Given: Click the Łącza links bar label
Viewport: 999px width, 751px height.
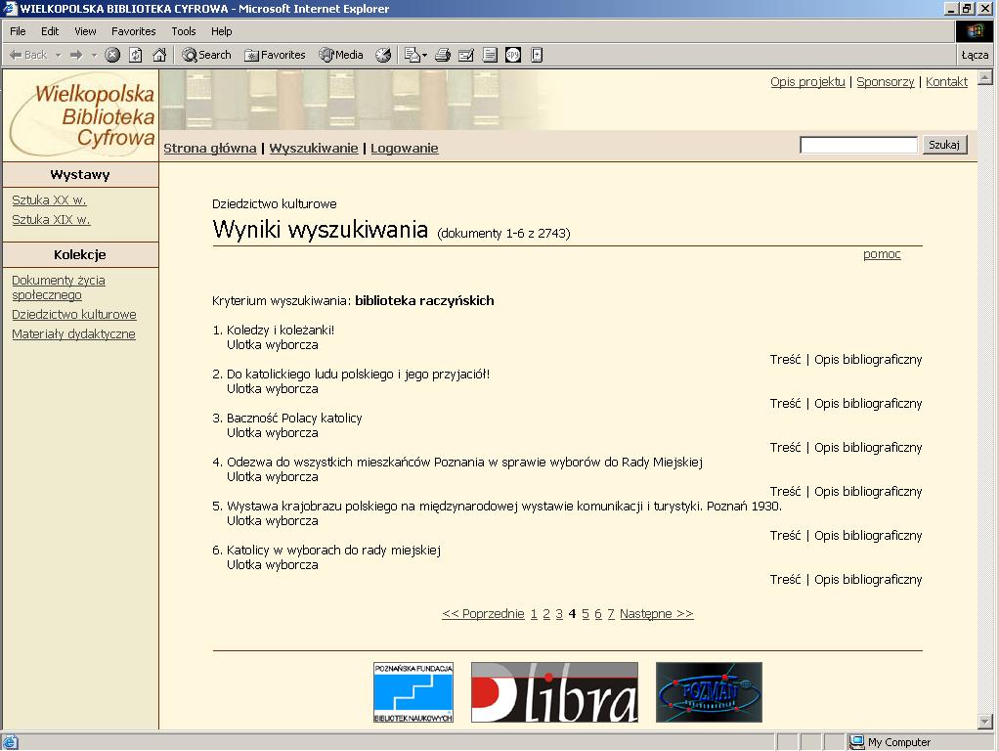Looking at the screenshot, I should click(975, 56).
